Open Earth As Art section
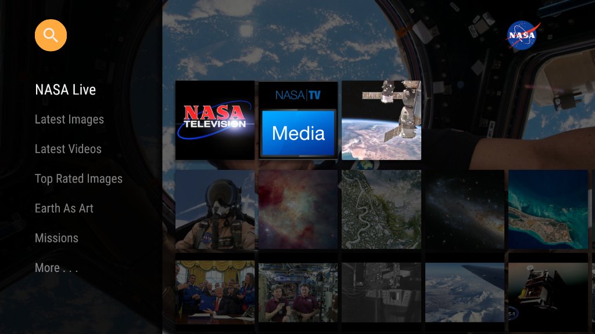The height and width of the screenshot is (334, 595). point(64,208)
